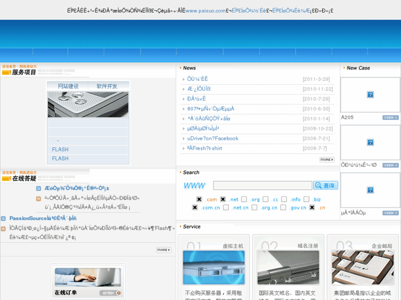Viewport: 401px width, 300px height.
Task: Open the laptop image under 服务项目
Action: coord(88,105)
